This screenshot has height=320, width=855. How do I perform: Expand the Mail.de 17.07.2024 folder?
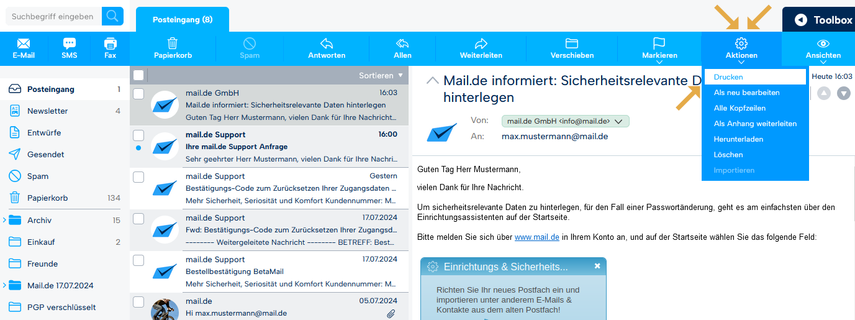click(4, 285)
